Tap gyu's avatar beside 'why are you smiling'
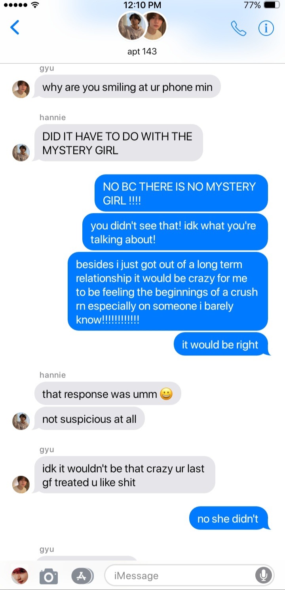The width and height of the screenshot is (285, 590). coord(21,89)
